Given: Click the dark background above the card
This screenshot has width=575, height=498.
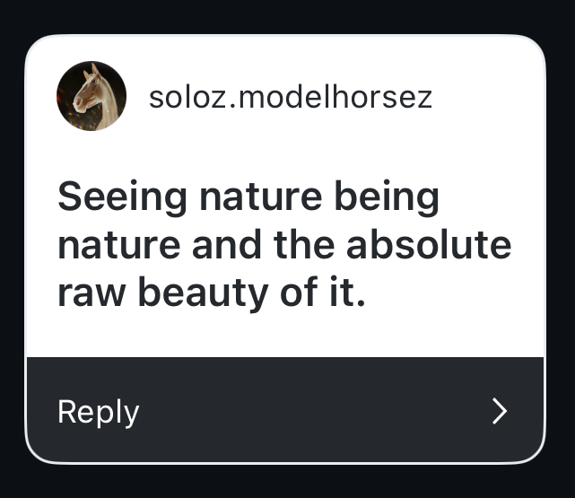Looking at the screenshot, I should pos(287,15).
